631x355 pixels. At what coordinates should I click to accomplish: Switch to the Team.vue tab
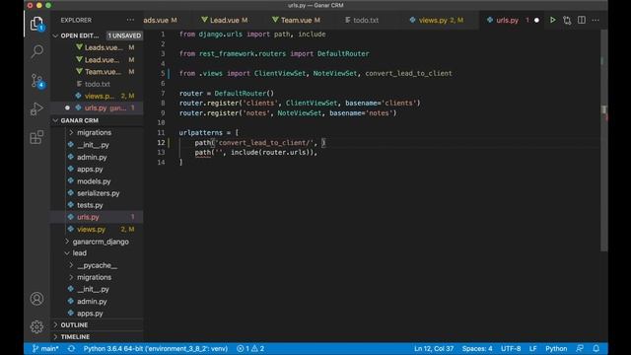296,20
